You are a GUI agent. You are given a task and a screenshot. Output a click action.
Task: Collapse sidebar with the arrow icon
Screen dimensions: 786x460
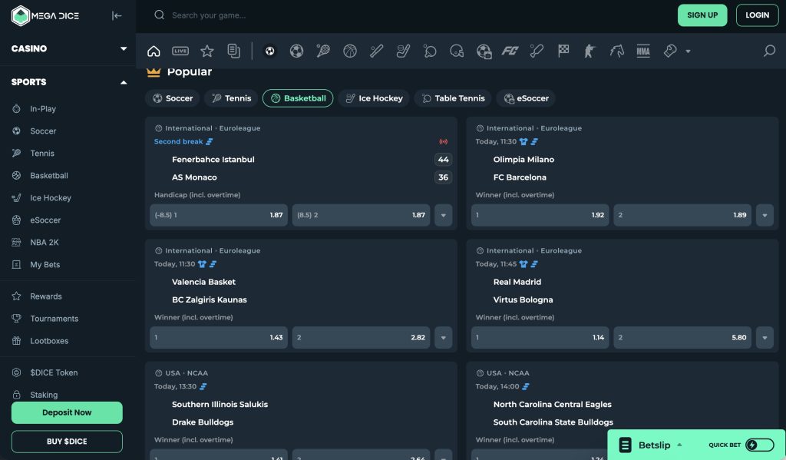point(117,15)
